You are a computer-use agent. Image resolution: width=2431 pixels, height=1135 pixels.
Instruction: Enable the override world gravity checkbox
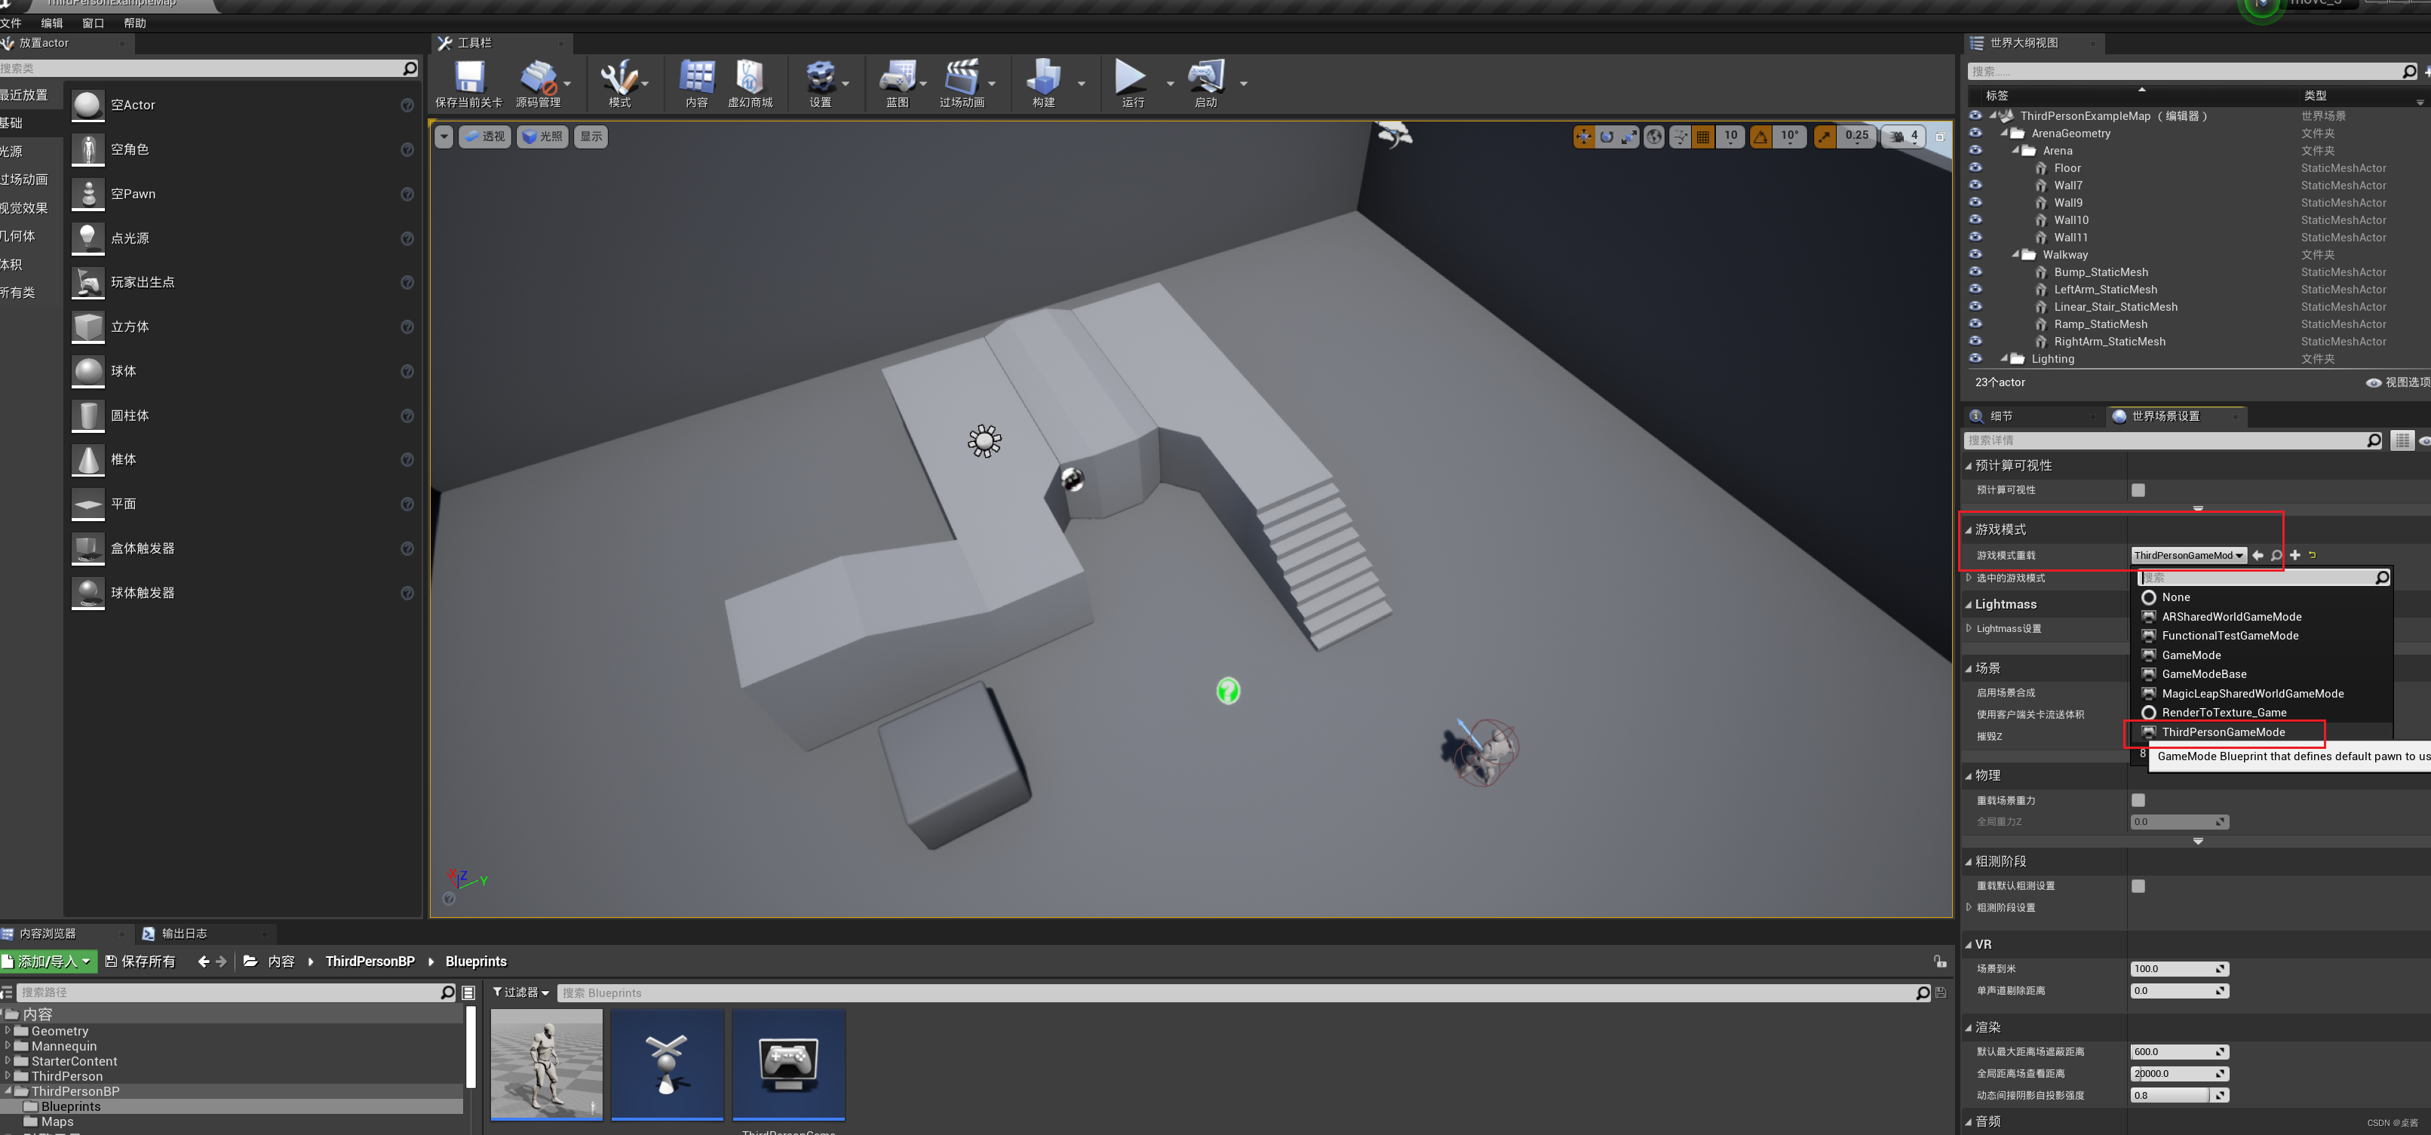point(2138,800)
